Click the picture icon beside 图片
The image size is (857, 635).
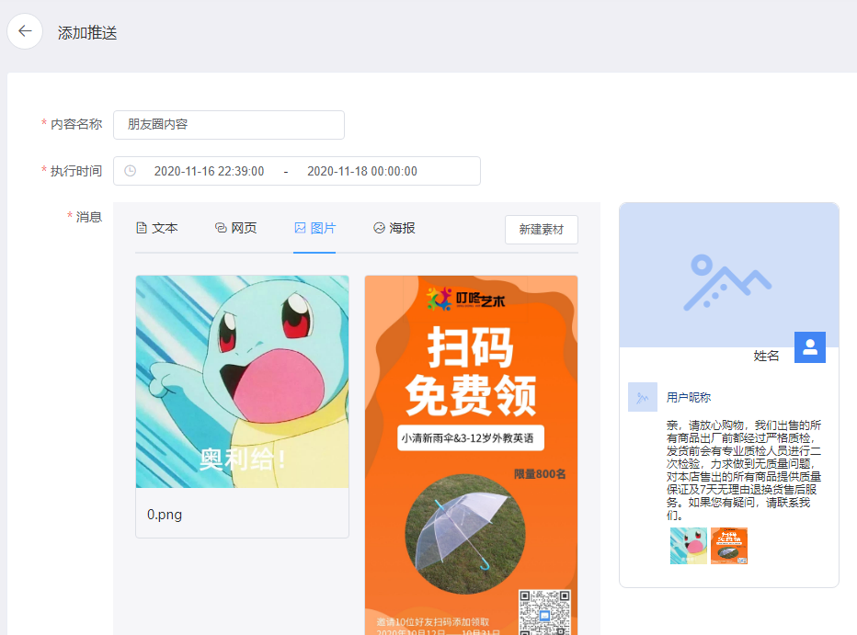pyautogui.click(x=300, y=228)
